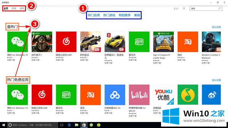Open WeChat tile in 最热门 row
Viewport: 228px width, 128px height.
pyautogui.click(x=17, y=42)
